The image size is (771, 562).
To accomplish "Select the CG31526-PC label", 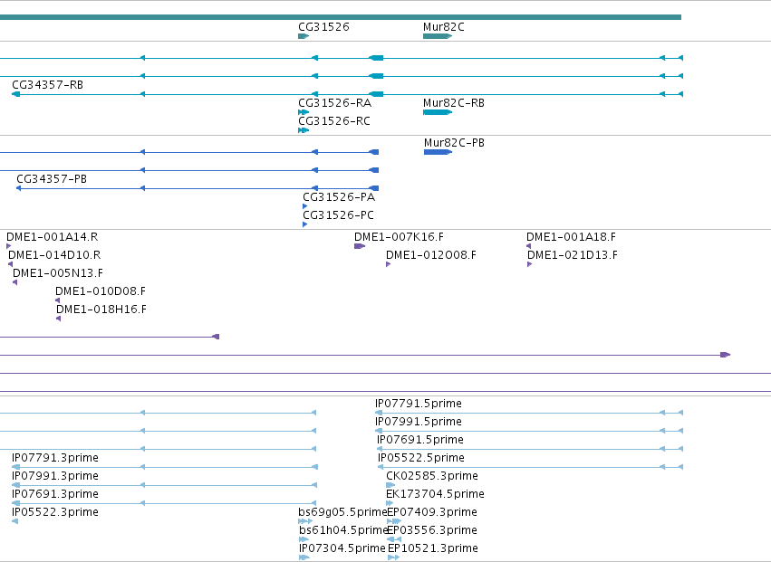I will pos(338,215).
